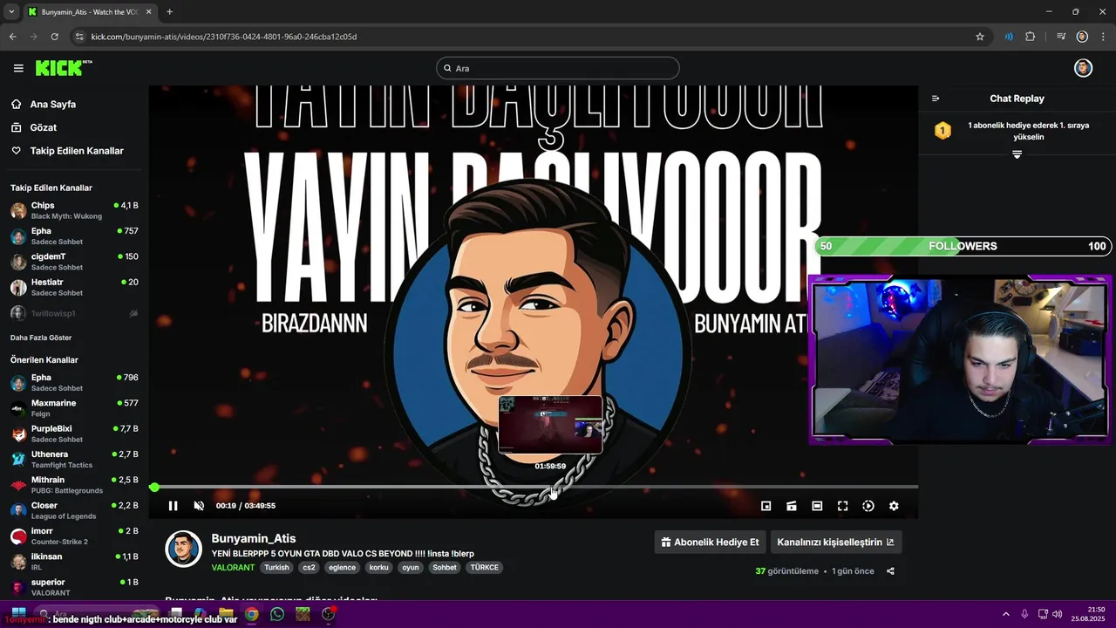Open the ilkinsan recommended channel
The width and height of the screenshot is (1116, 628).
pyautogui.click(x=74, y=562)
